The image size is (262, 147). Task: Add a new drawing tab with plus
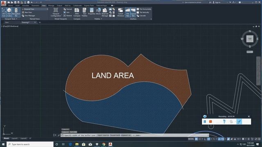pos(40,22)
